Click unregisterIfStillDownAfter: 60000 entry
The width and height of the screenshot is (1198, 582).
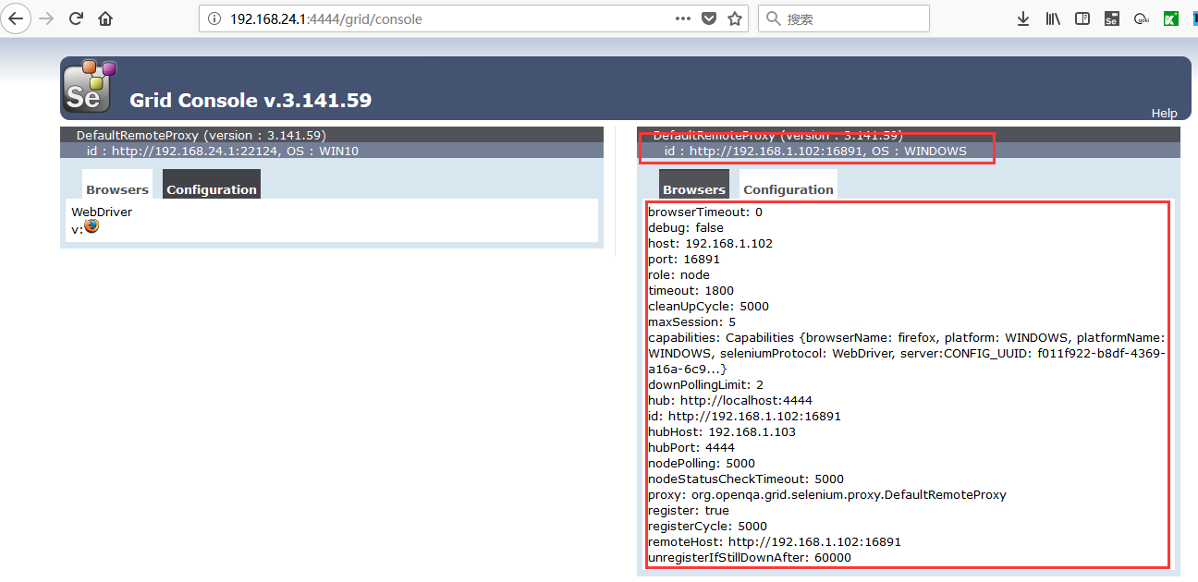pyautogui.click(x=750, y=557)
